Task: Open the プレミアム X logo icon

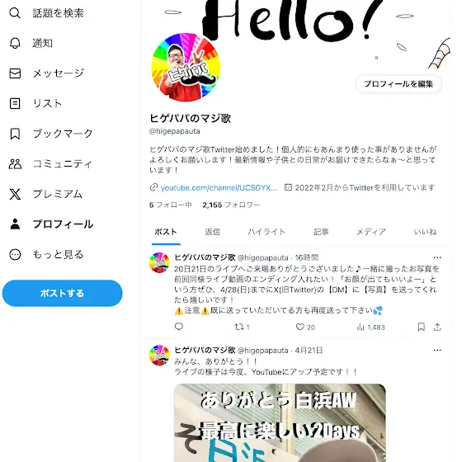Action: (x=15, y=194)
